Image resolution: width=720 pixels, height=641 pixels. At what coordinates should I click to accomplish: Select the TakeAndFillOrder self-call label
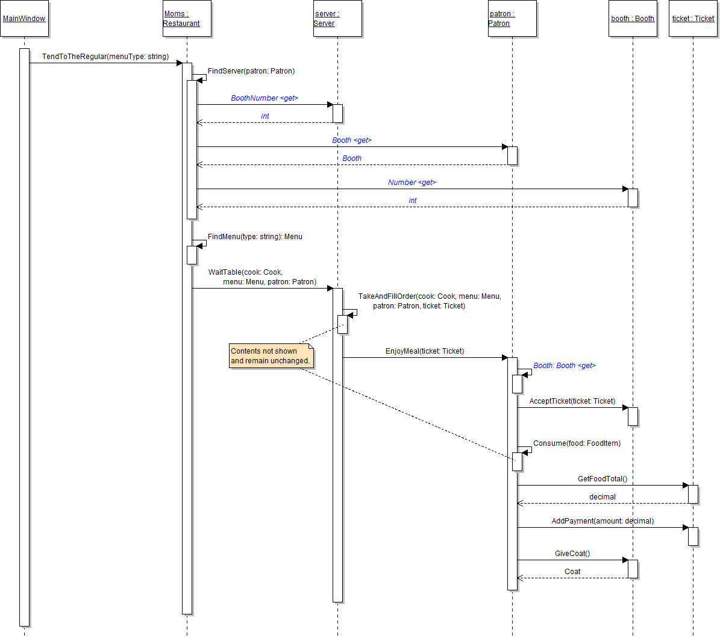click(430, 301)
